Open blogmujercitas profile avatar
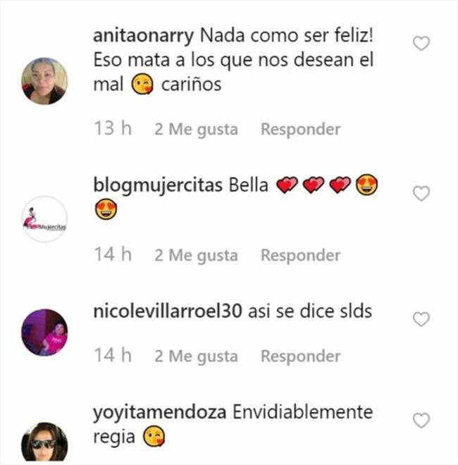The width and height of the screenshot is (458, 465). pos(44,219)
